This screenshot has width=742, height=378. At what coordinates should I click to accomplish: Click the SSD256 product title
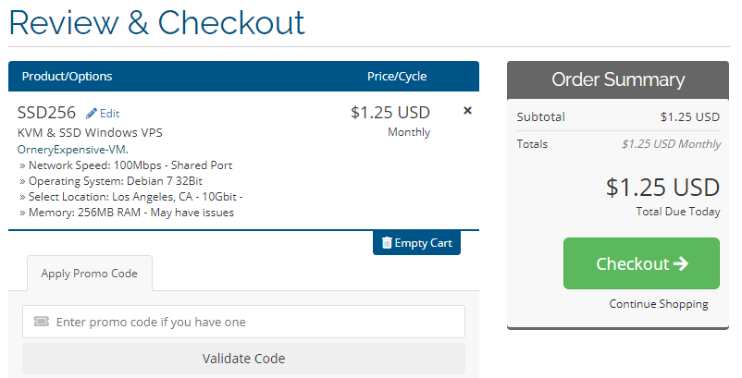pyautogui.click(x=46, y=113)
